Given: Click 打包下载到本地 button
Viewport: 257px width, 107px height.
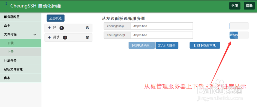Looking at the screenshot, I should (x=205, y=45).
